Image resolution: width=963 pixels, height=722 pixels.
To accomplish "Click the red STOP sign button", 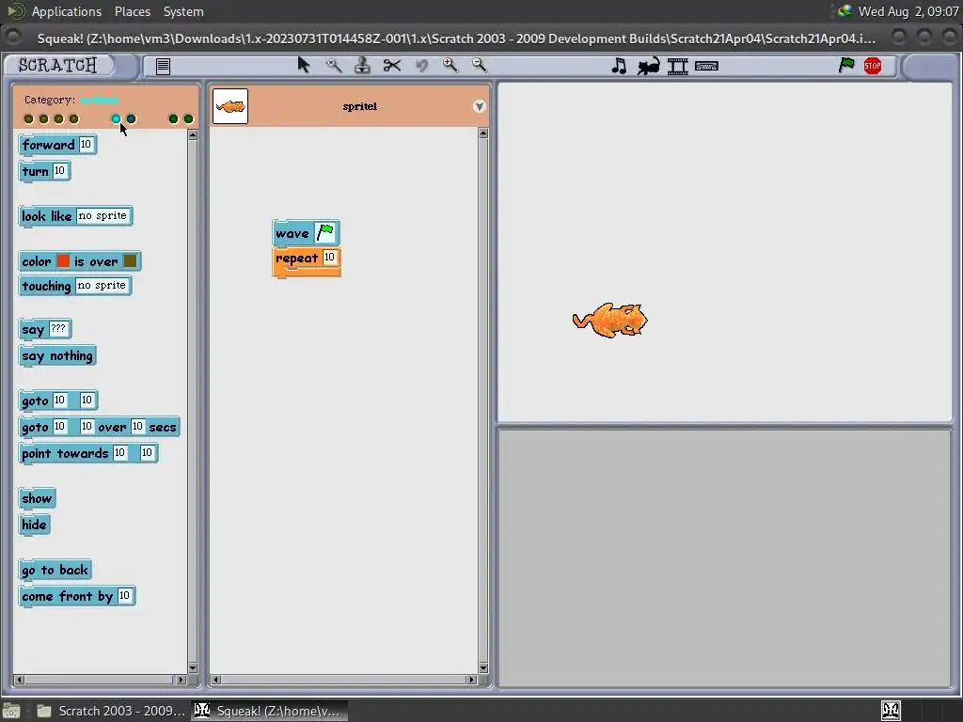I will (873, 66).
